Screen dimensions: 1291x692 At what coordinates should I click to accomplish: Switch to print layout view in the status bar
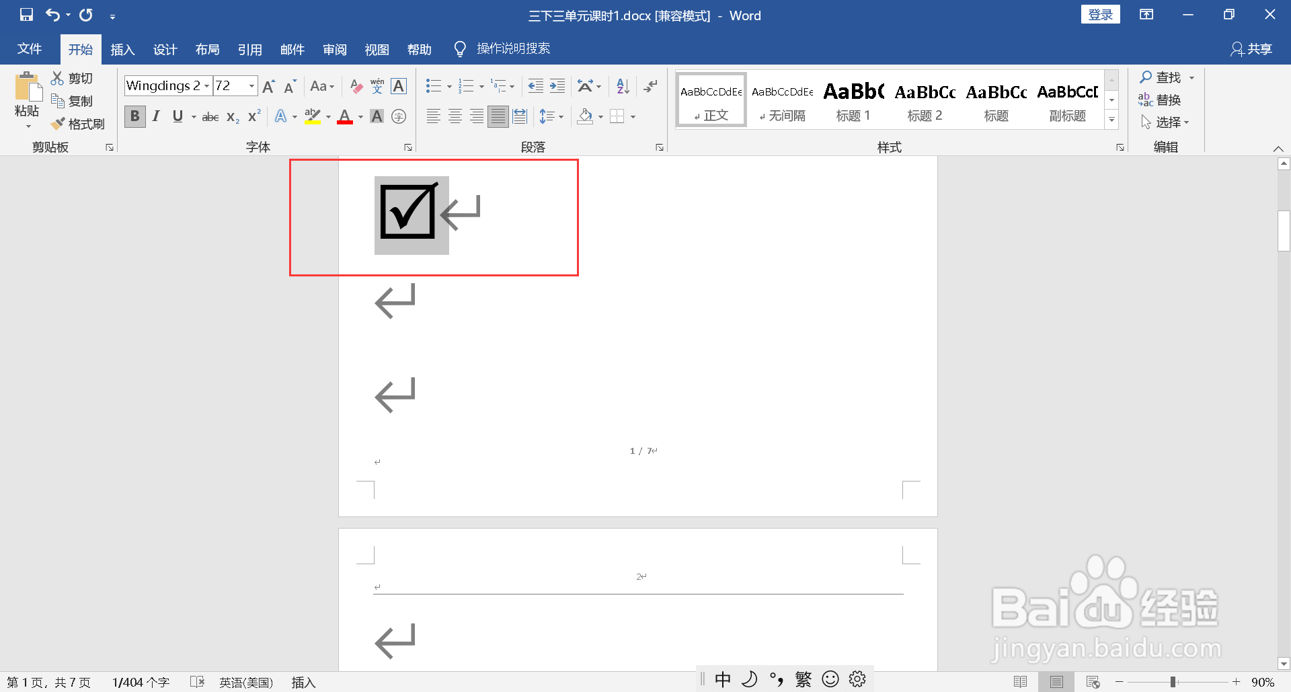tap(1056, 682)
